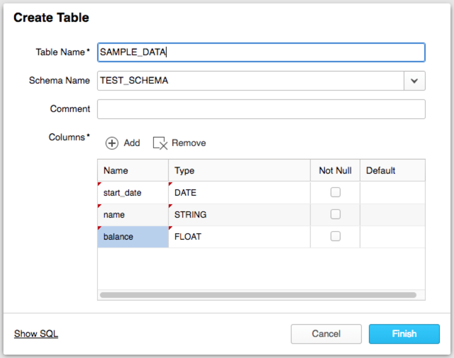Open the Show SQL link

[x=36, y=334]
